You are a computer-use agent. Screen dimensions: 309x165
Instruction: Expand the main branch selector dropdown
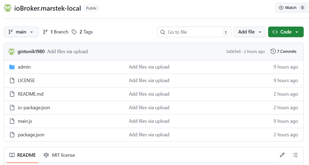21,32
